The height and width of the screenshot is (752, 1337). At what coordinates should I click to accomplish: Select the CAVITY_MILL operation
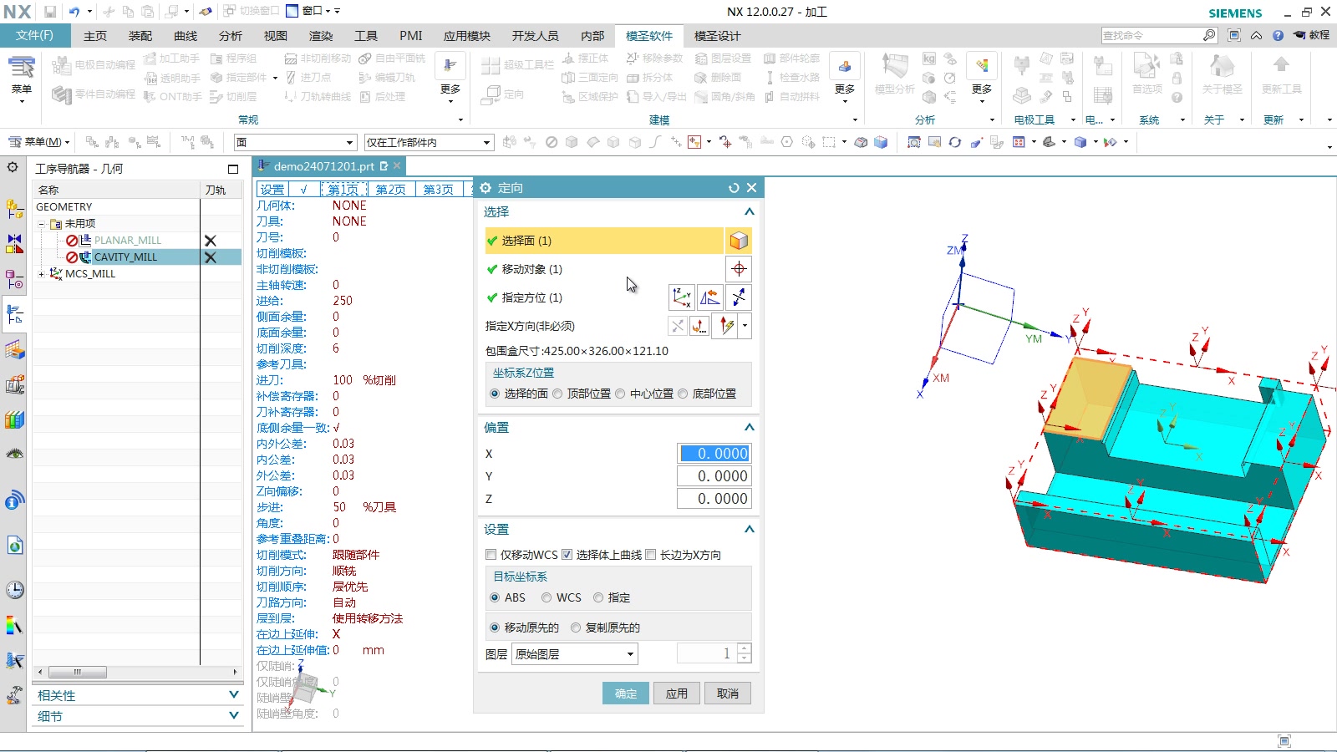125,257
